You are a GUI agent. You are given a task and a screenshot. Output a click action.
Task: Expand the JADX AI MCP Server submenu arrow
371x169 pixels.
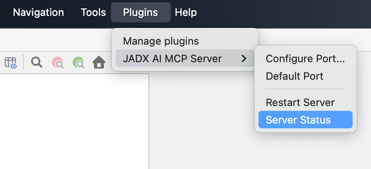pyautogui.click(x=244, y=59)
